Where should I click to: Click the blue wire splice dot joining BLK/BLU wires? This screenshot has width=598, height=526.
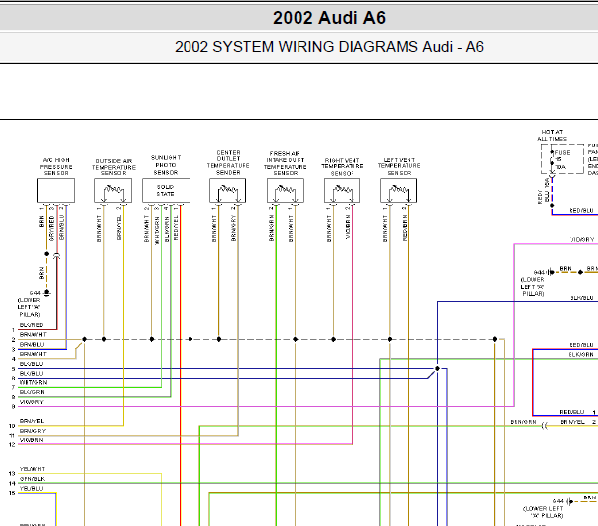[x=437, y=369]
